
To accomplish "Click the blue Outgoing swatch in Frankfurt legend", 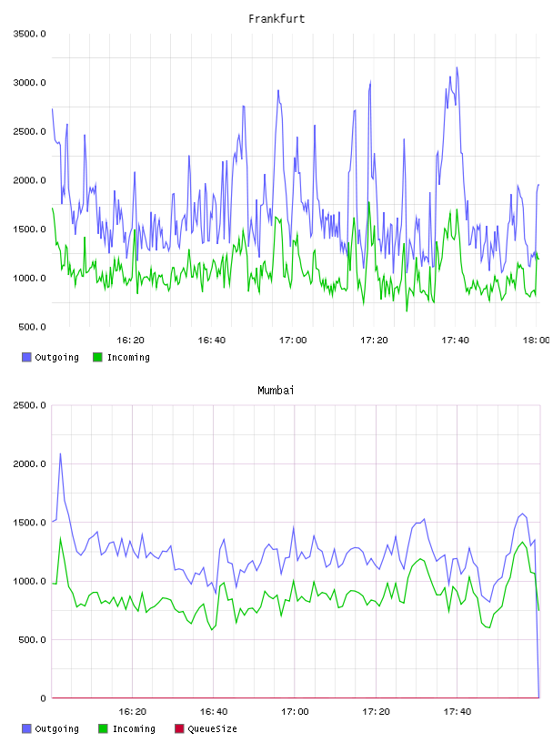I will tap(26, 357).
